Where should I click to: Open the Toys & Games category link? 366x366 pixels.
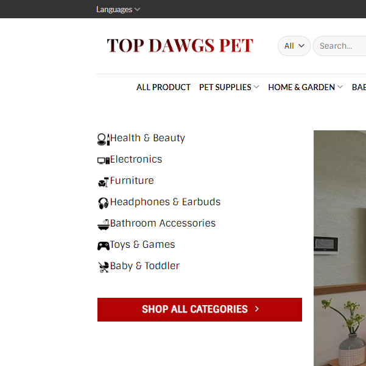click(x=143, y=245)
